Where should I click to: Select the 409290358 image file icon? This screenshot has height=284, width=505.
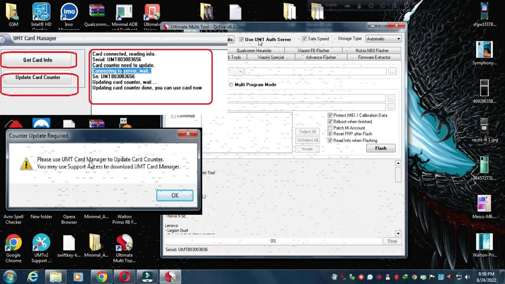click(x=484, y=92)
